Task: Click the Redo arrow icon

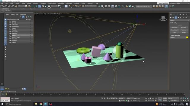Action: pyautogui.click(x=6, y=6)
